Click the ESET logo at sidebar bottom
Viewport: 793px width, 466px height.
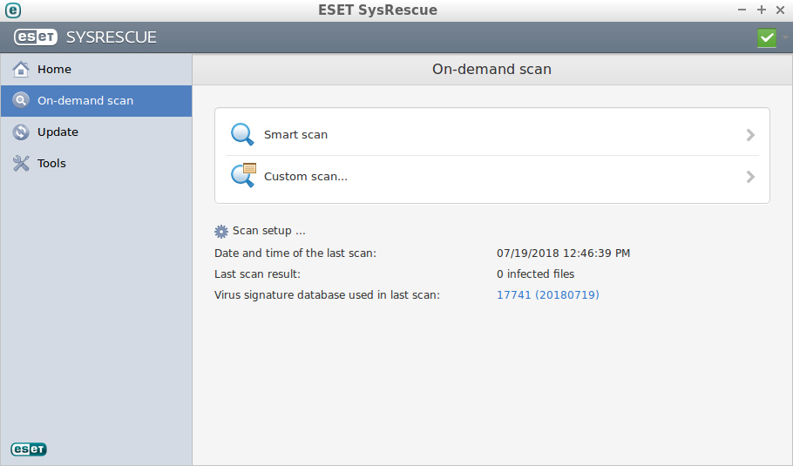(x=29, y=449)
